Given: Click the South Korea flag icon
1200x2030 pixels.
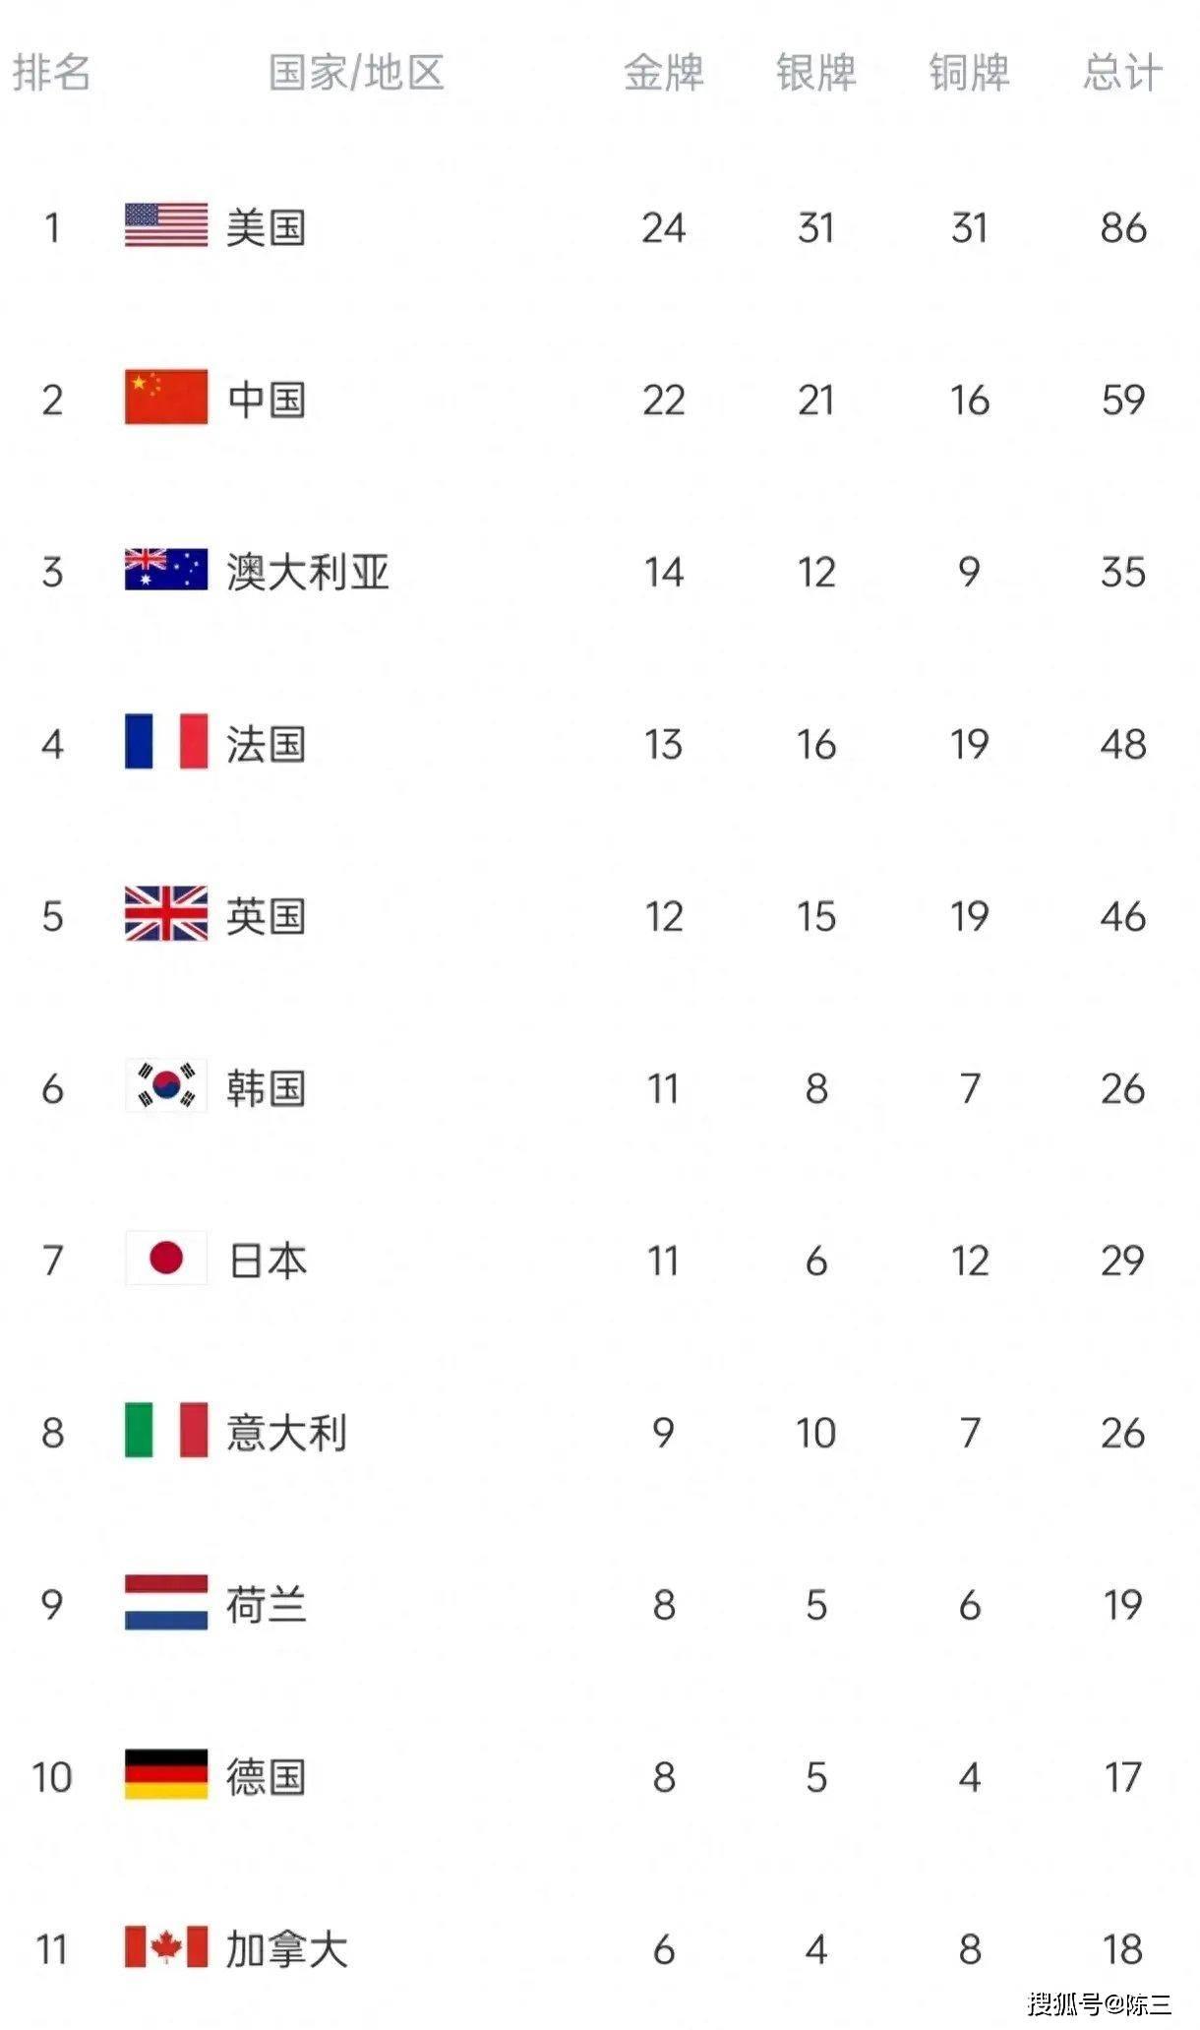Looking at the screenshot, I should (x=166, y=1085).
